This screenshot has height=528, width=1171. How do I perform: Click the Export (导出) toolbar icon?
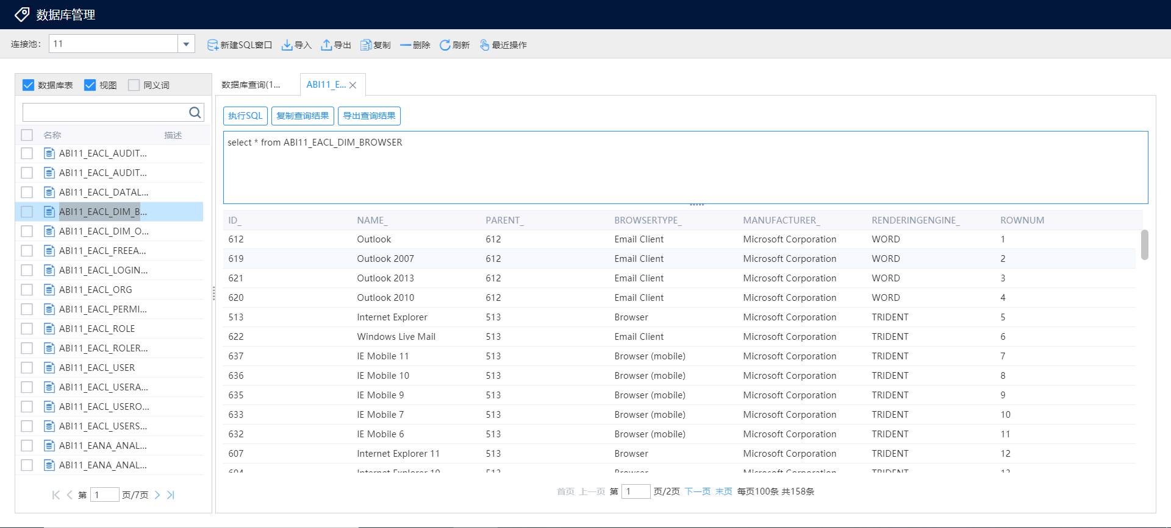tap(327, 45)
